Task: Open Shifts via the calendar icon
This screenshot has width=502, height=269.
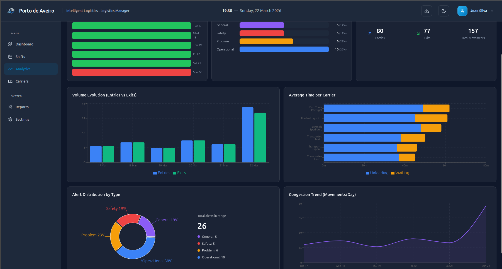Action: coord(10,57)
